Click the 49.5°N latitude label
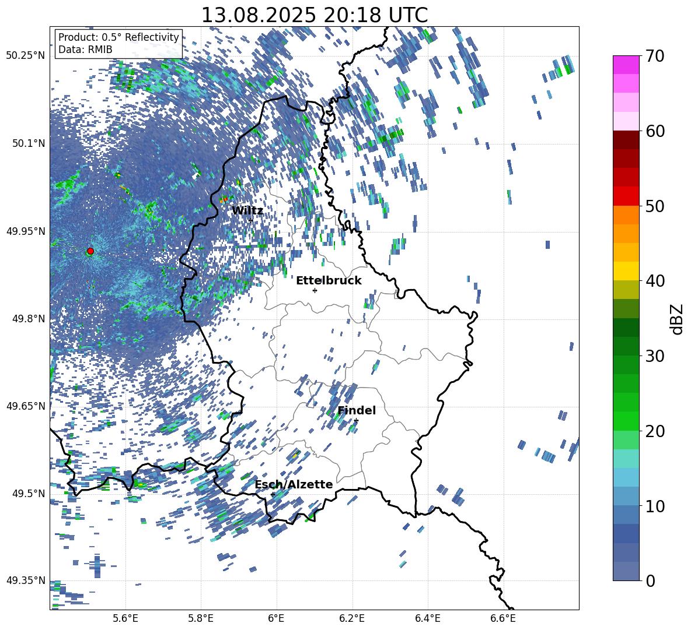The image size is (691, 630). (29, 493)
